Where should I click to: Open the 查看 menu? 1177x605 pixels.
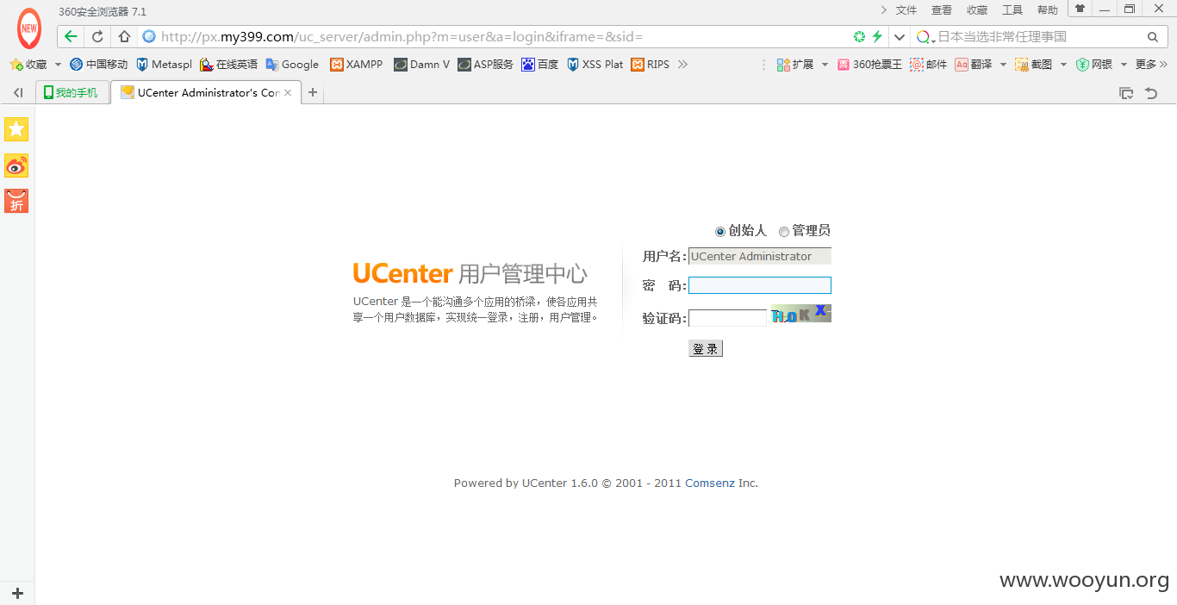(x=942, y=10)
